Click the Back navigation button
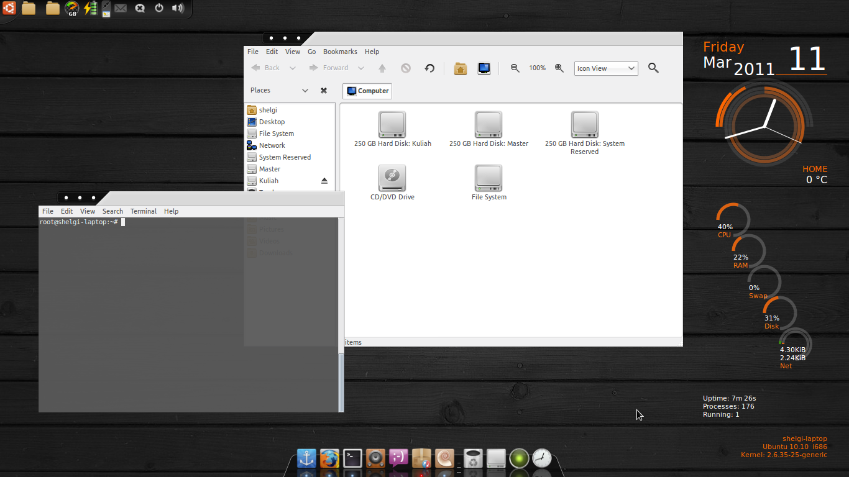The width and height of the screenshot is (849, 477). (x=266, y=68)
